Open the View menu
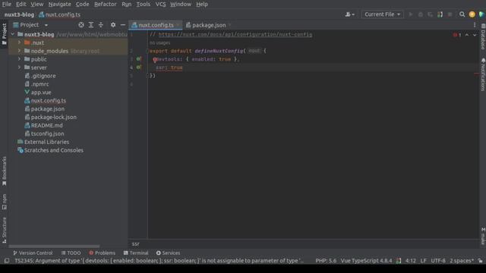 [x=37, y=5]
